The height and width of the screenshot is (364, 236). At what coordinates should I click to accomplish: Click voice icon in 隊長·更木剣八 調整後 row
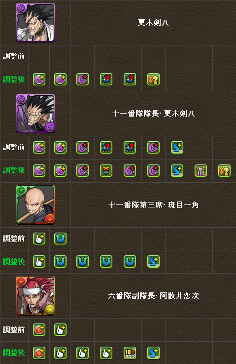coord(224,171)
